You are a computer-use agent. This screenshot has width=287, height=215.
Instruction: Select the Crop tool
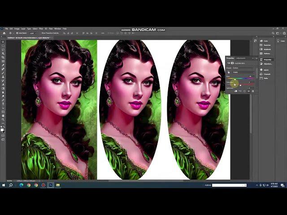(3, 57)
